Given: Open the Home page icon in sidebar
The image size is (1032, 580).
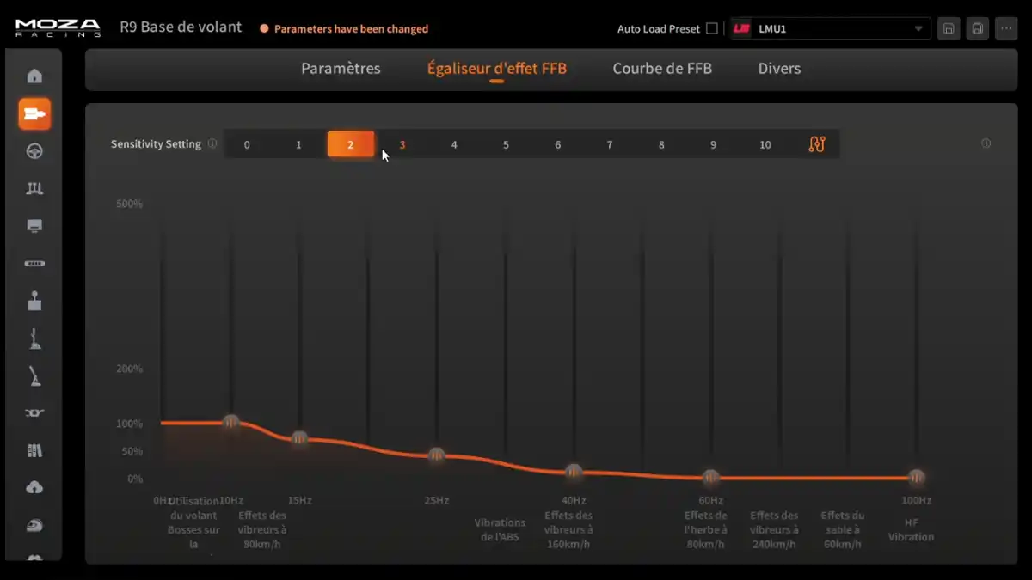Looking at the screenshot, I should (34, 76).
